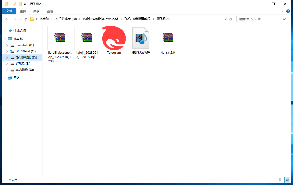Navigate to BaiduNetdiskDownload in breadcrumb

point(101,19)
